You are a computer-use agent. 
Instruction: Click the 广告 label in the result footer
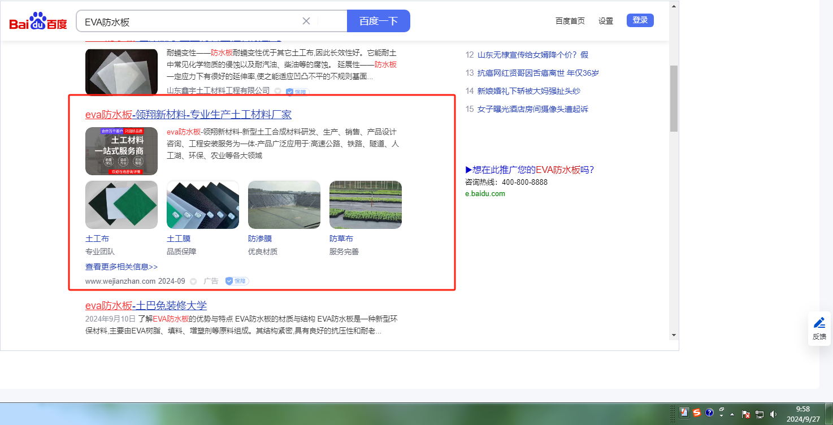[x=211, y=281]
